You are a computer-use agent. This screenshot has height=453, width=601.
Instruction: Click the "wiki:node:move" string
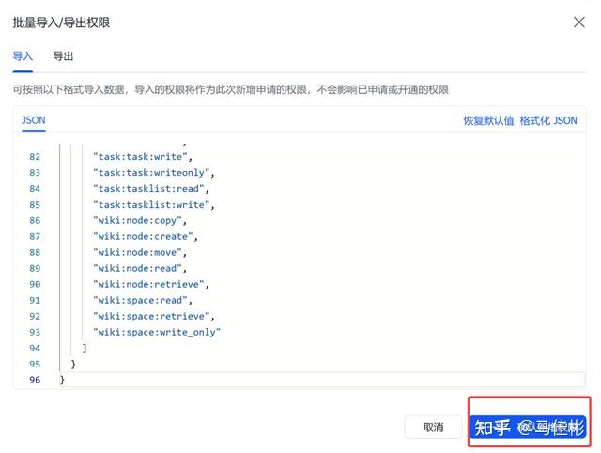(x=140, y=252)
